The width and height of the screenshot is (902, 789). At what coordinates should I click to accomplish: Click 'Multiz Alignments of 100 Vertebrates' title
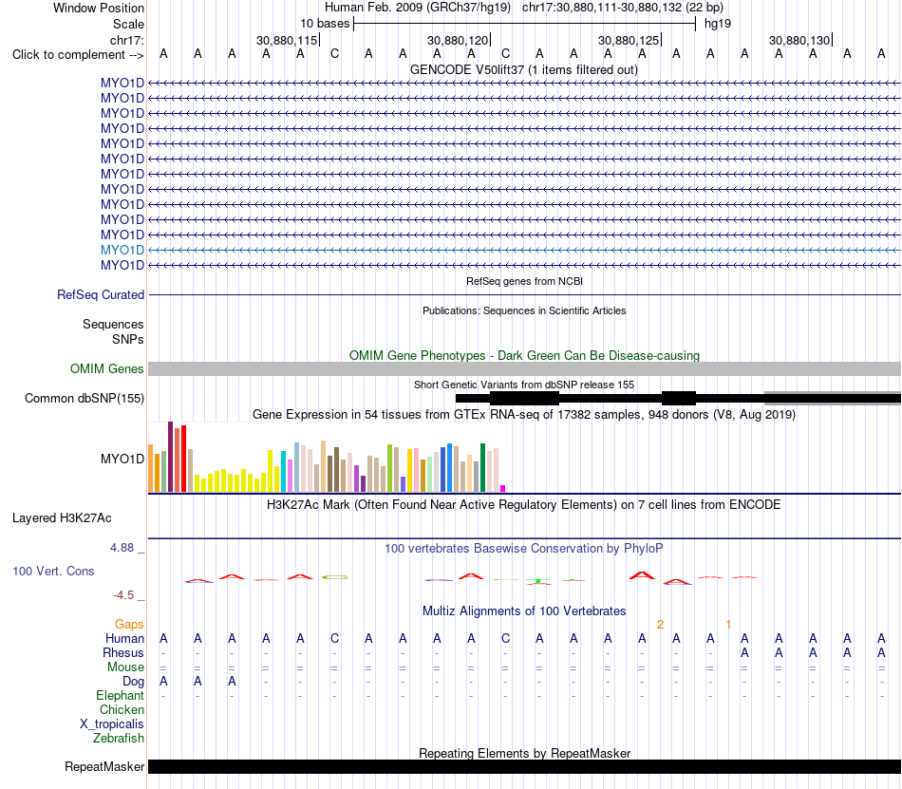pos(524,611)
